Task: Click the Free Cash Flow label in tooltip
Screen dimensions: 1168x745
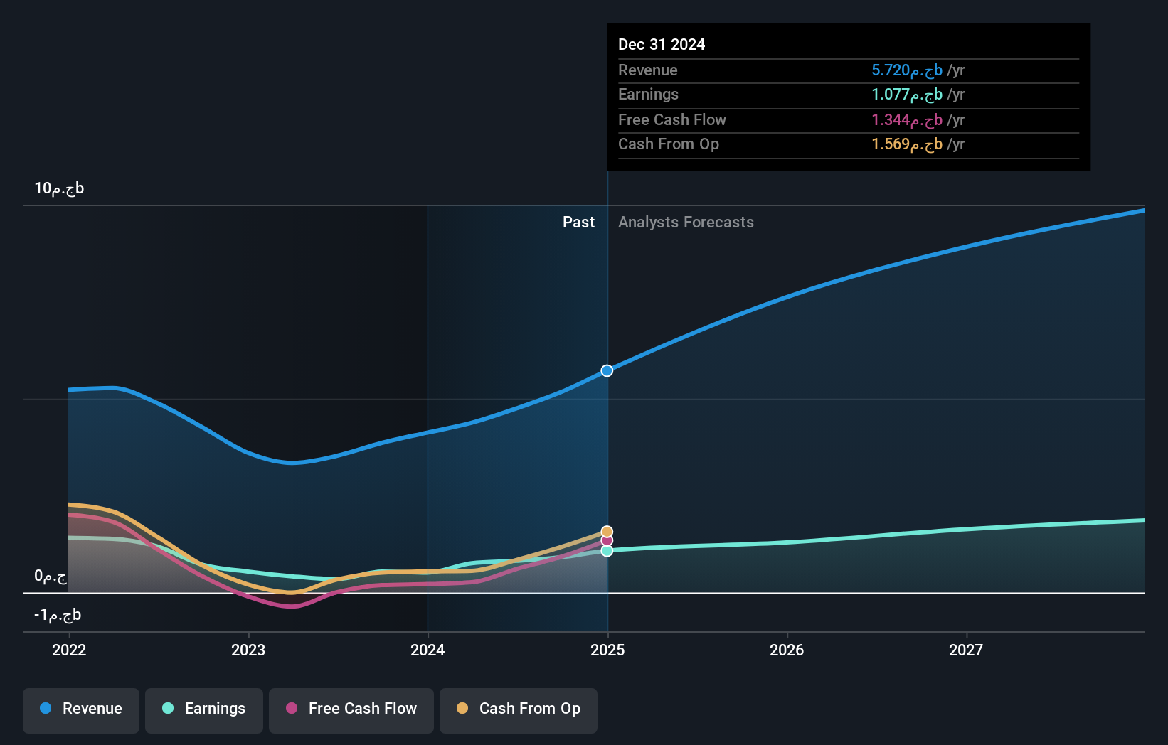Action: click(x=672, y=120)
